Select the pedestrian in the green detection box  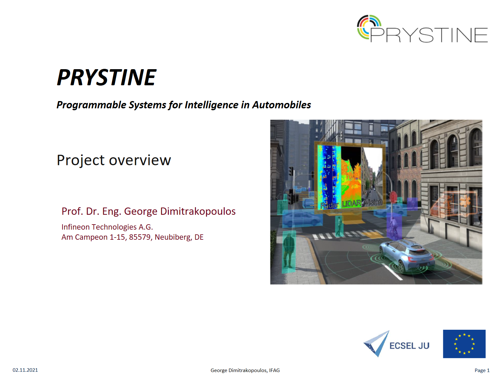[288, 251]
